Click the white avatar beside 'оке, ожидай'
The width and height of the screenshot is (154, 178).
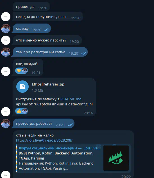click(6, 71)
